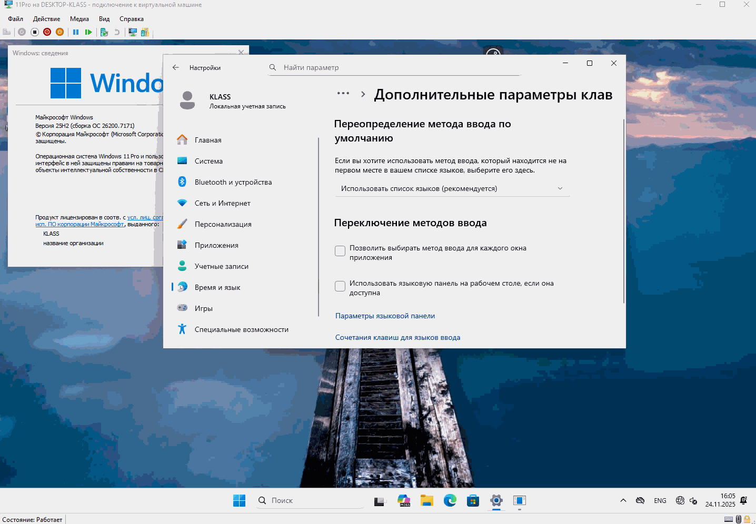Click the back arrow in Настройки
Screen dimensions: 756x524
coord(176,67)
